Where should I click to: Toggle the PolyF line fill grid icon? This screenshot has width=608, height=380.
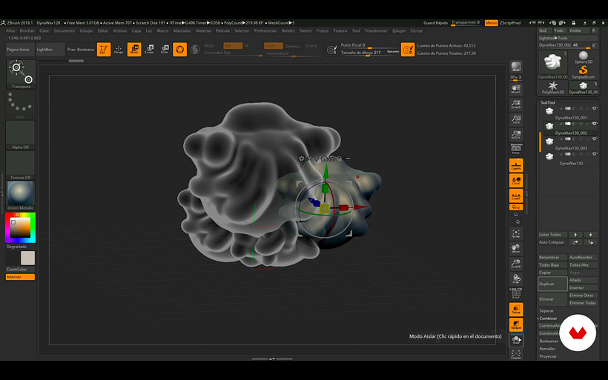coord(516,294)
